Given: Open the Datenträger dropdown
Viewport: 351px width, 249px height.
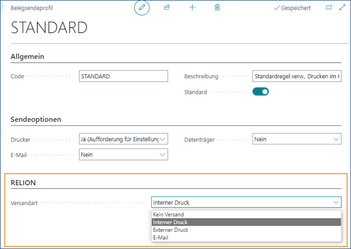Looking at the screenshot, I should 297,139.
